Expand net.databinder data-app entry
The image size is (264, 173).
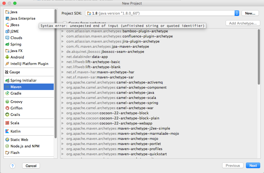(62, 57)
